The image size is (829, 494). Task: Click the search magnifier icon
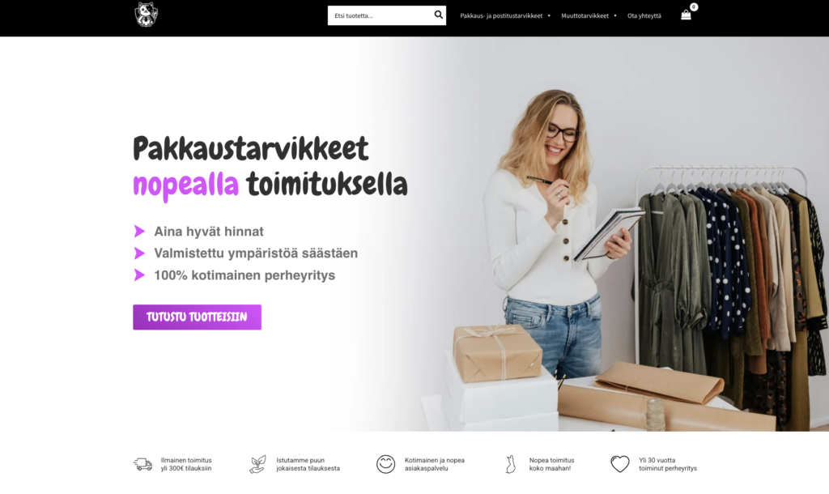coord(438,15)
